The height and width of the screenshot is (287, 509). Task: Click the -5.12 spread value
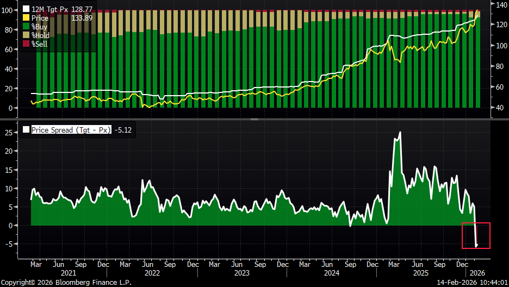coord(123,130)
